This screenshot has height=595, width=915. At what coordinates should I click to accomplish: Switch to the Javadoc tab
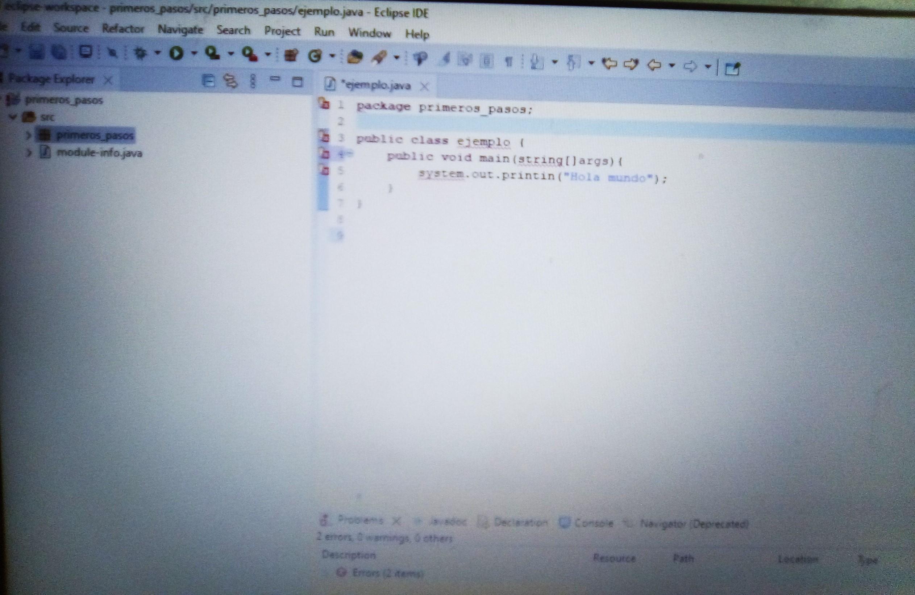pyautogui.click(x=441, y=521)
